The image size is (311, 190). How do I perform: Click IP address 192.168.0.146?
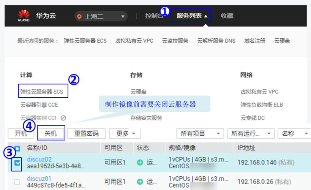pos(257,162)
